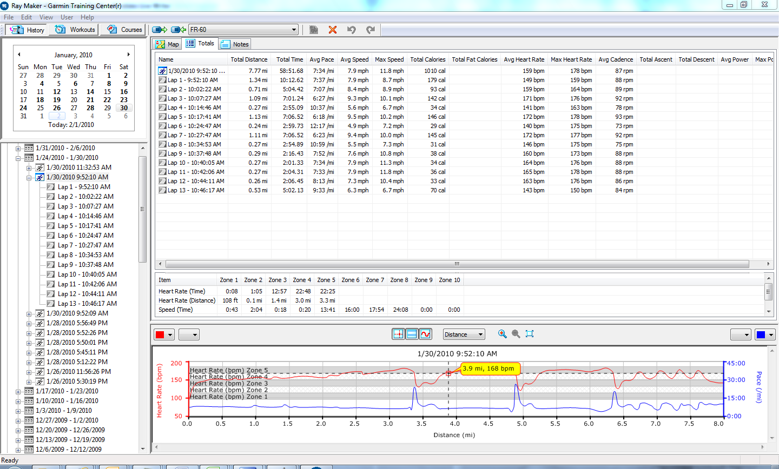Click the send to device arrow icon

(160, 30)
